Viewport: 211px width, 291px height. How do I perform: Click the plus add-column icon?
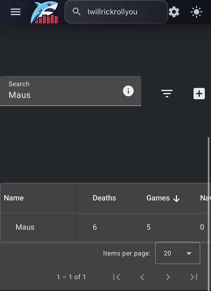click(x=199, y=94)
